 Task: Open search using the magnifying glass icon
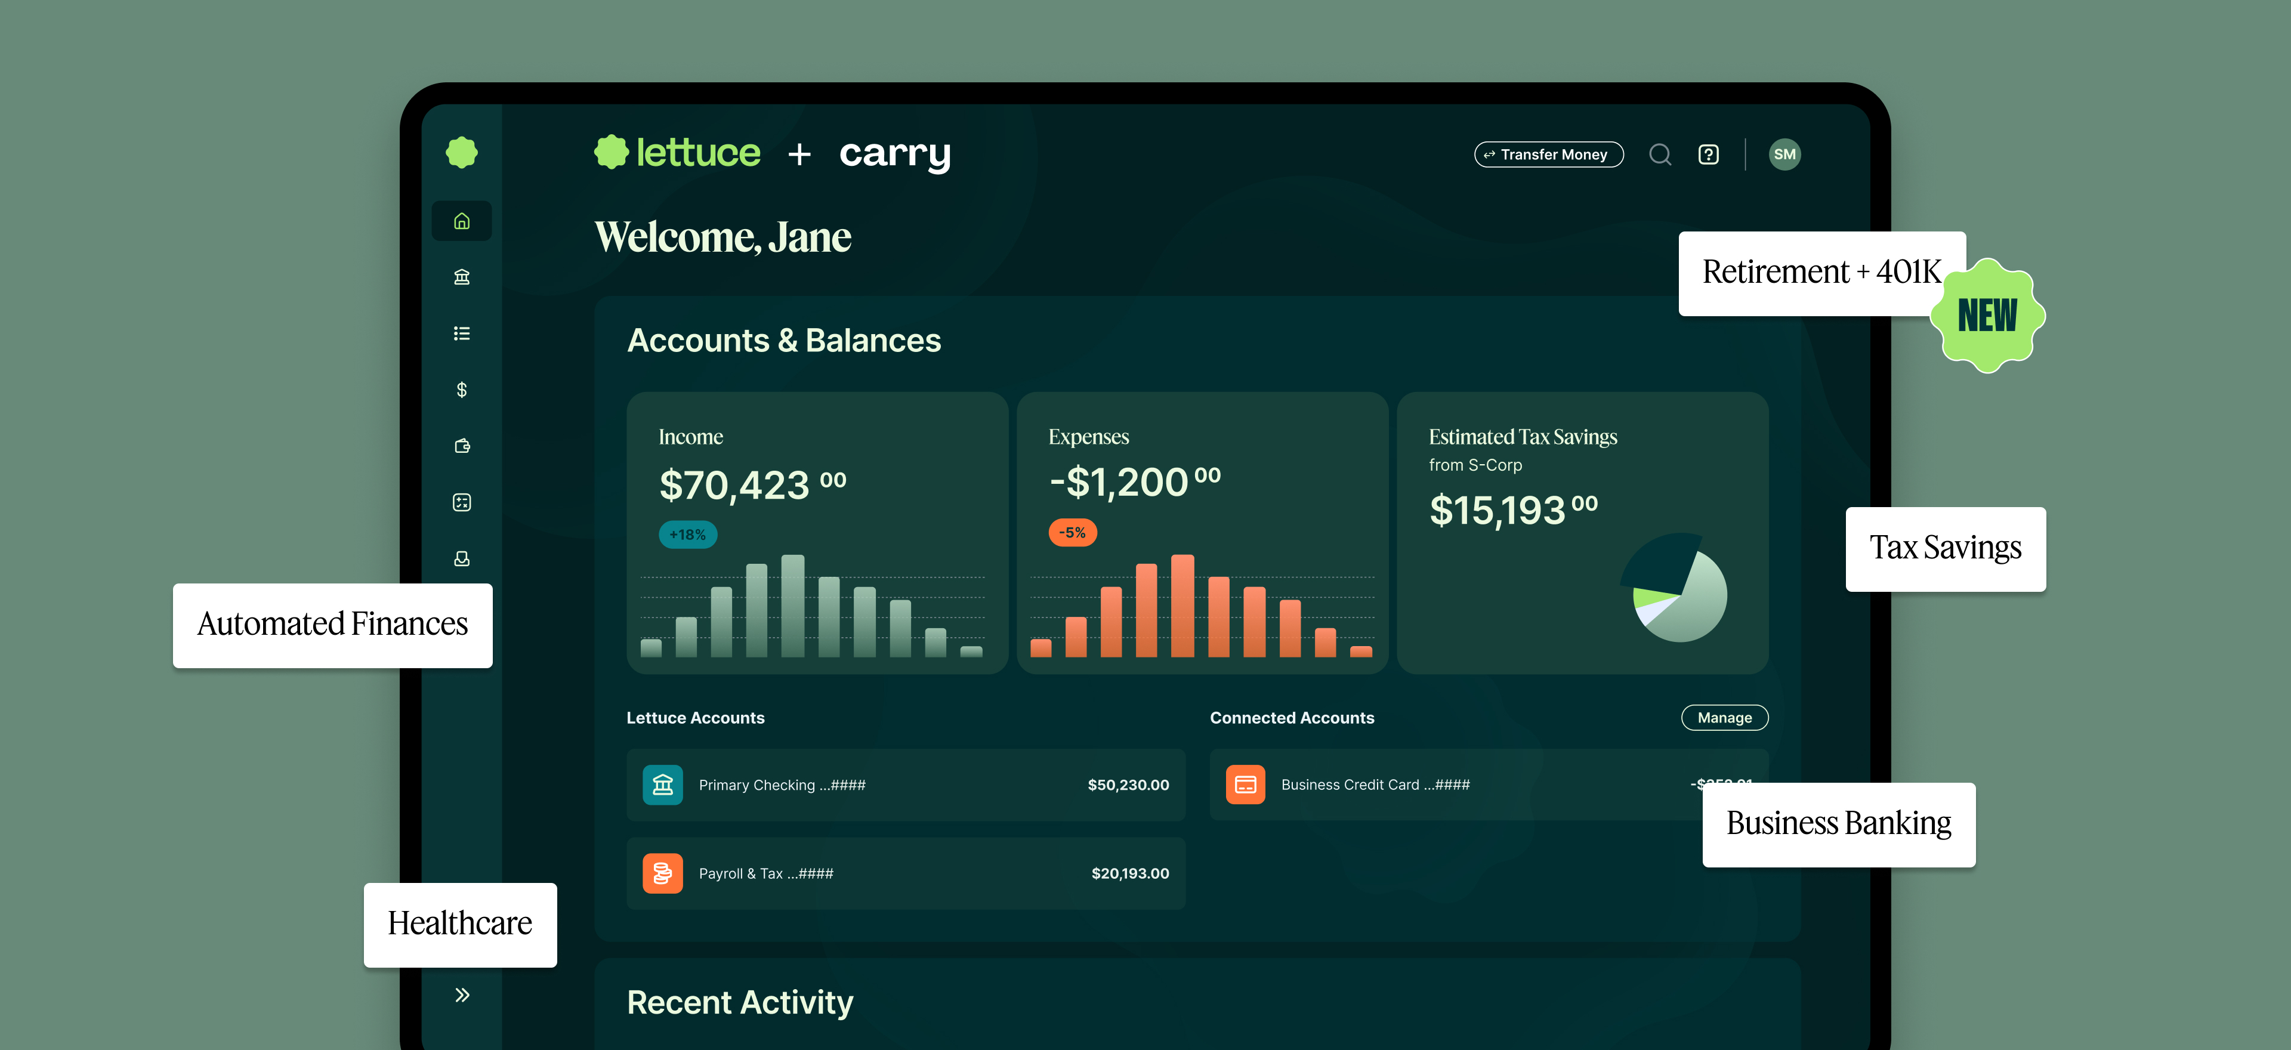click(x=1660, y=154)
